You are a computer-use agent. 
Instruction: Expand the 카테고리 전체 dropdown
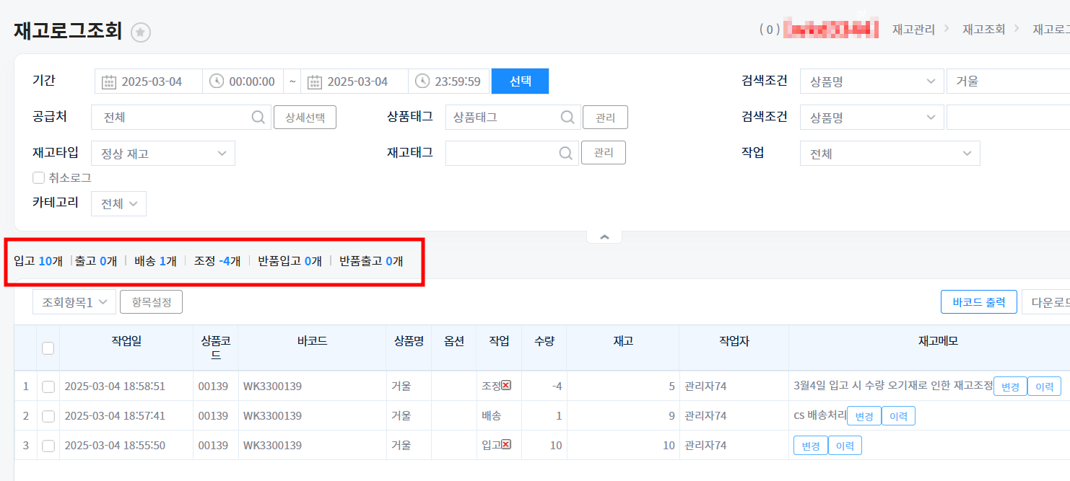pos(119,204)
